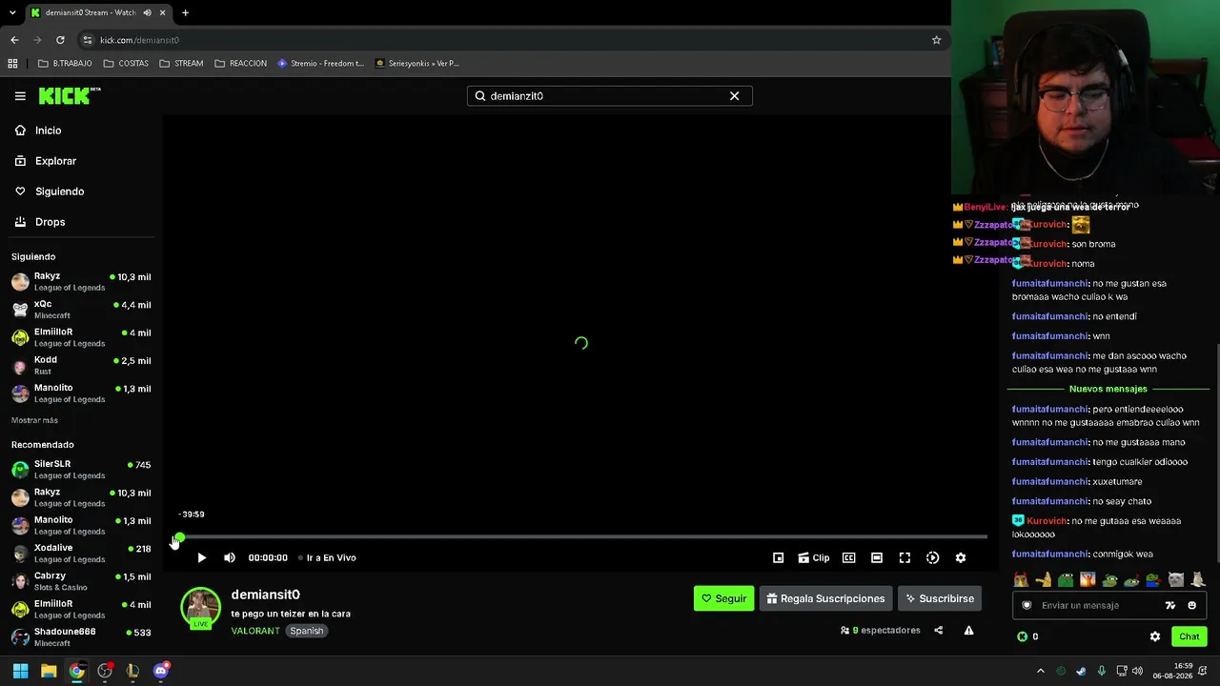Open Shadoune666 recommended channel
This screenshot has width=1220, height=686.
point(81,636)
